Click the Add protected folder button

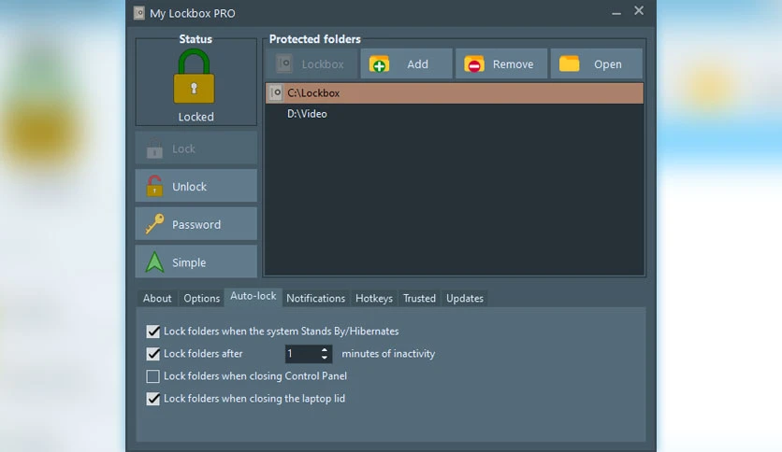pyautogui.click(x=407, y=64)
